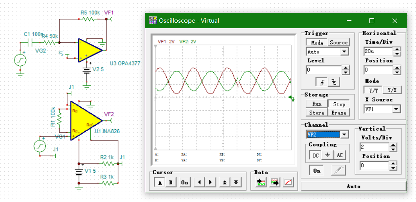The height and width of the screenshot is (202, 416).
Task: Click the horizontal Position value field
Action: pyautogui.click(x=378, y=70)
